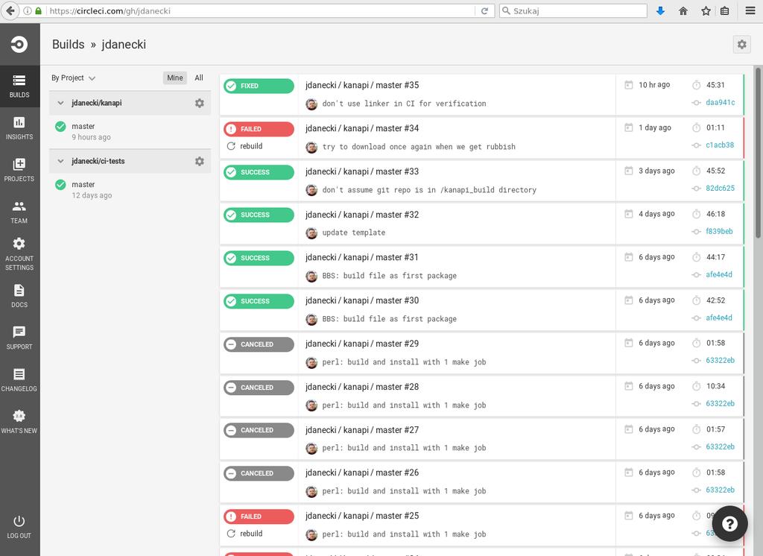
Task: Open build jdanecki / kanapi / master #27
Action: pyautogui.click(x=362, y=430)
